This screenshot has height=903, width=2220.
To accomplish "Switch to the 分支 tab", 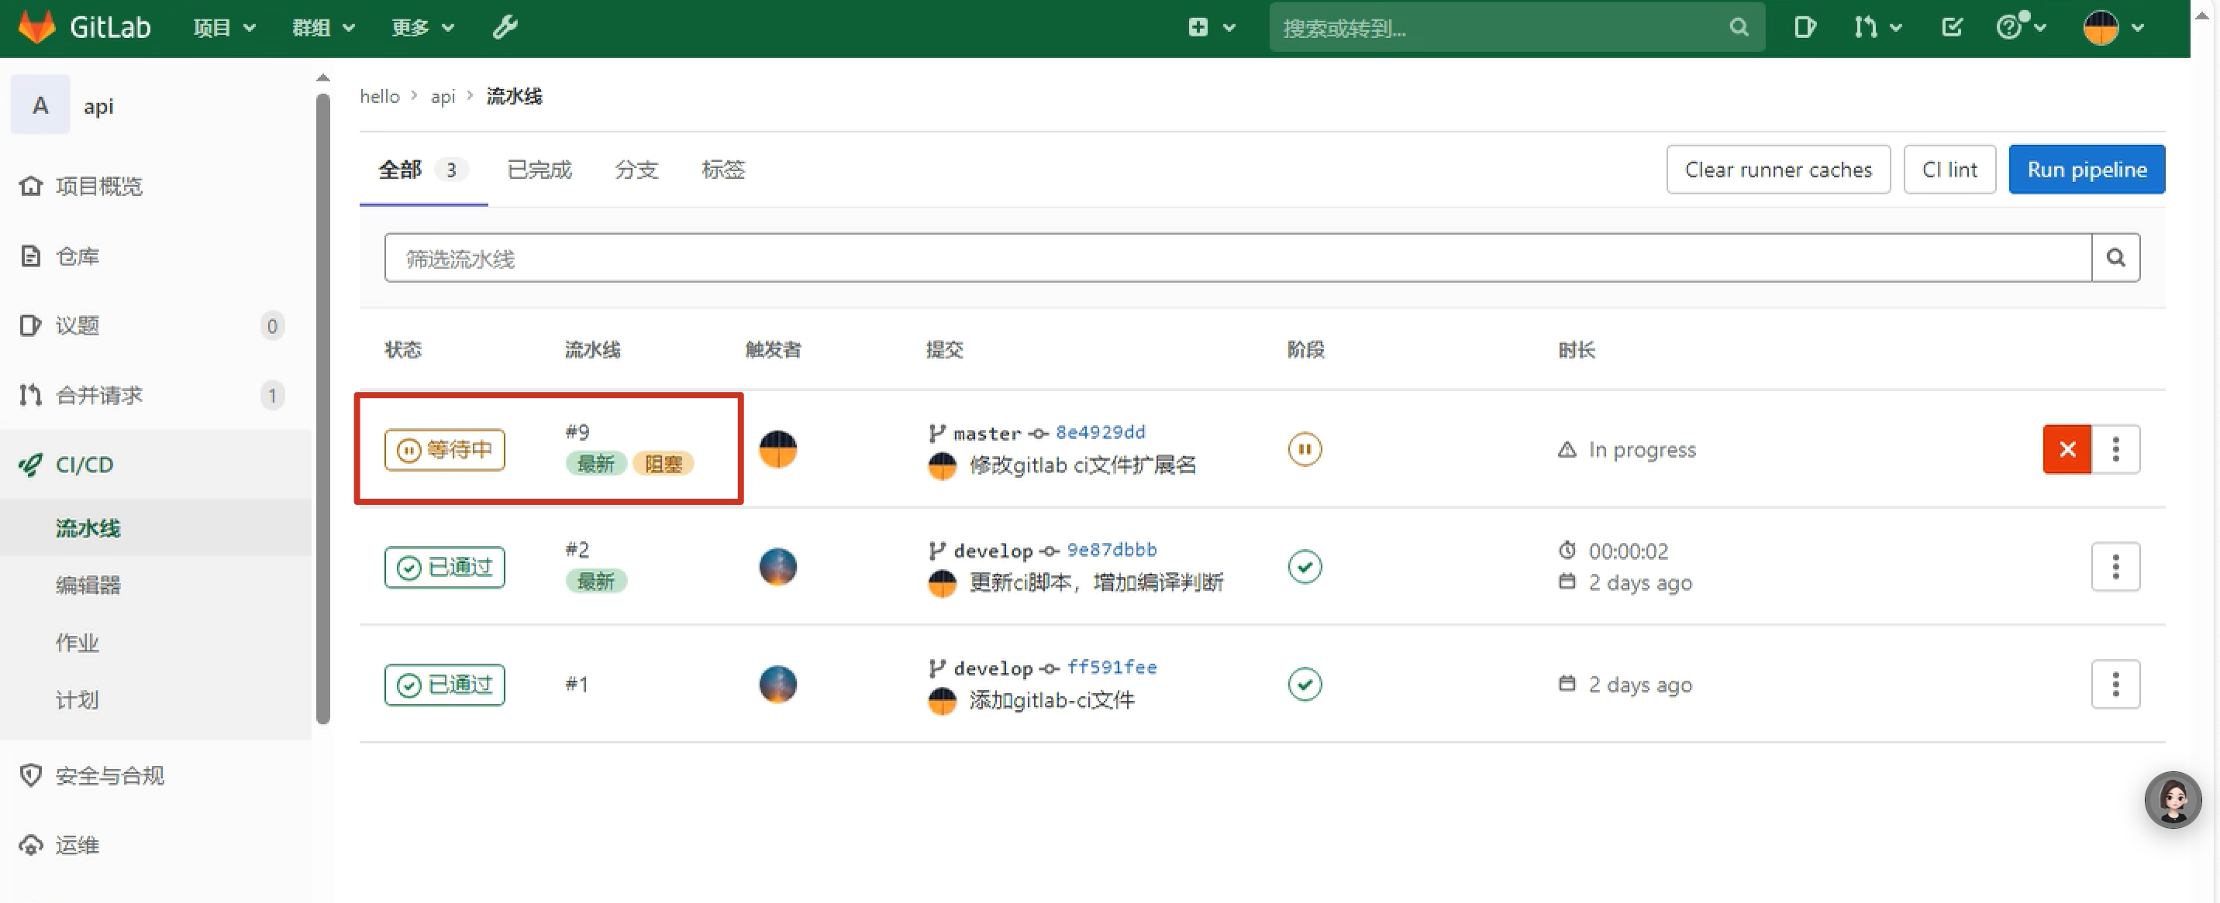I will pos(636,170).
